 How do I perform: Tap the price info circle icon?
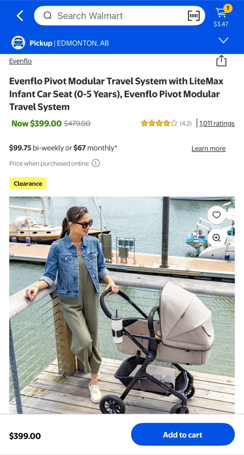click(96, 163)
